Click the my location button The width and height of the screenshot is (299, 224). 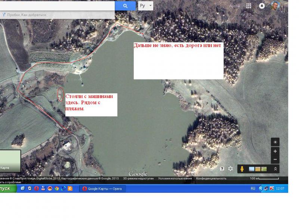pos(275,142)
